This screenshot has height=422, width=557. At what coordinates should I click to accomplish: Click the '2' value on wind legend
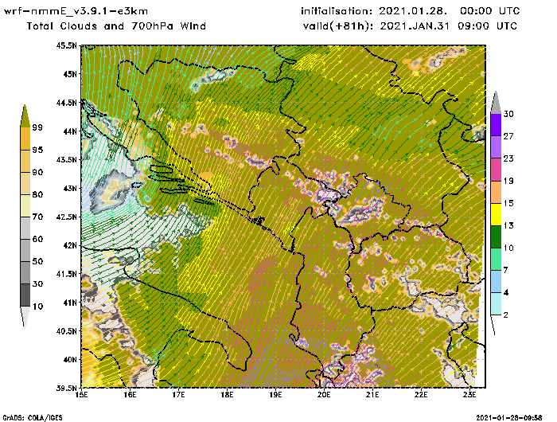[506, 315]
